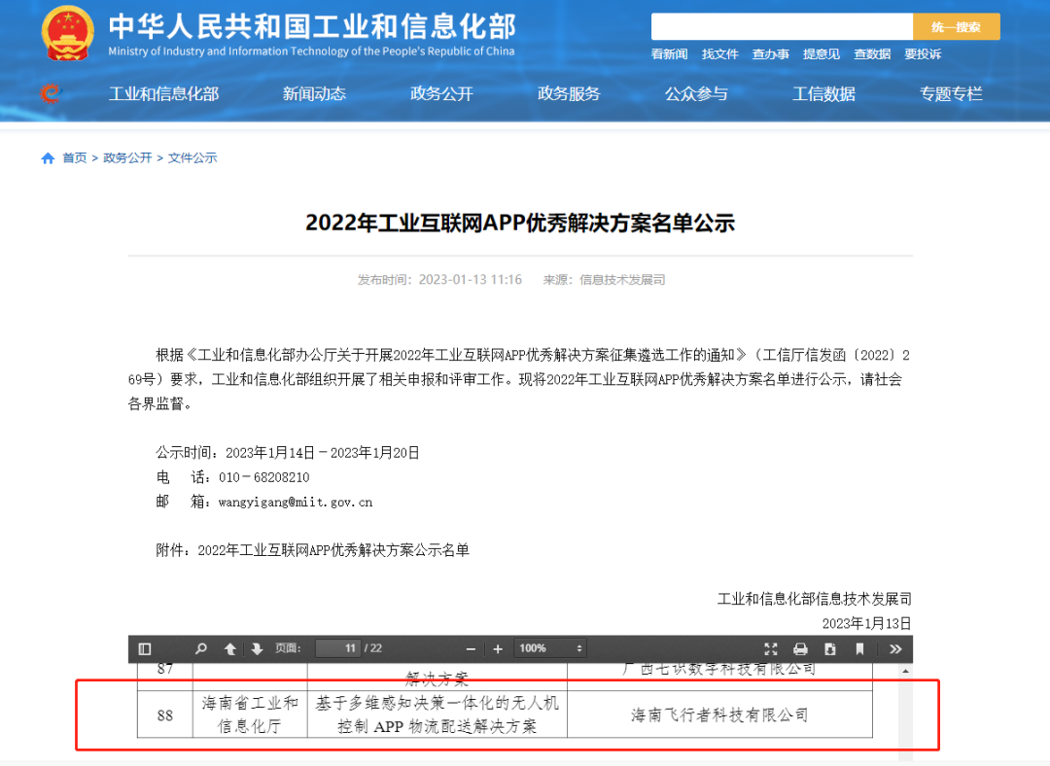Open the zoom level 100% dropdown

tap(549, 648)
